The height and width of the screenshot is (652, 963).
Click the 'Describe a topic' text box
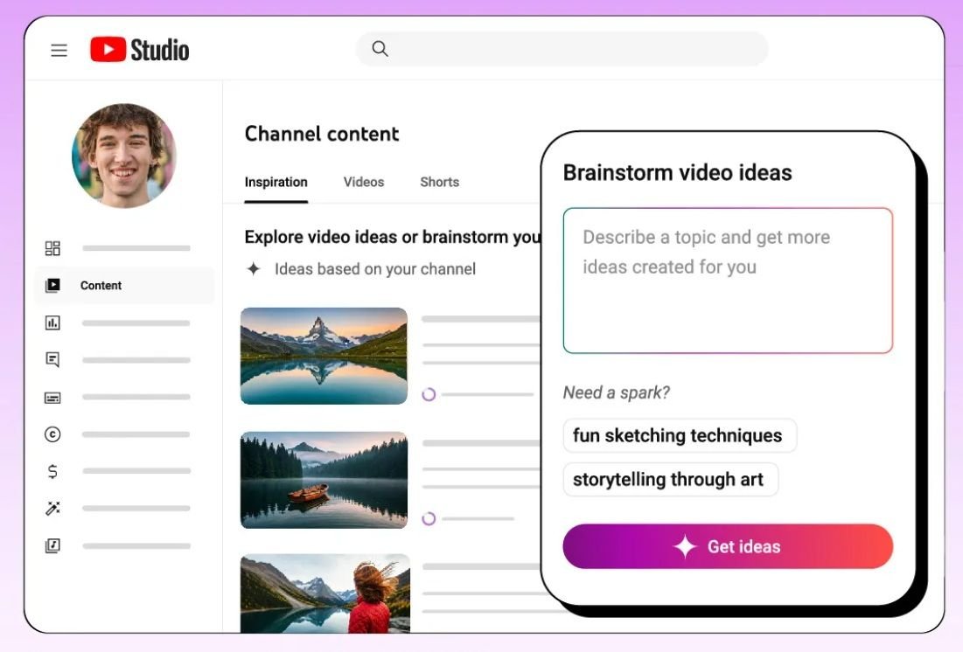coord(728,281)
